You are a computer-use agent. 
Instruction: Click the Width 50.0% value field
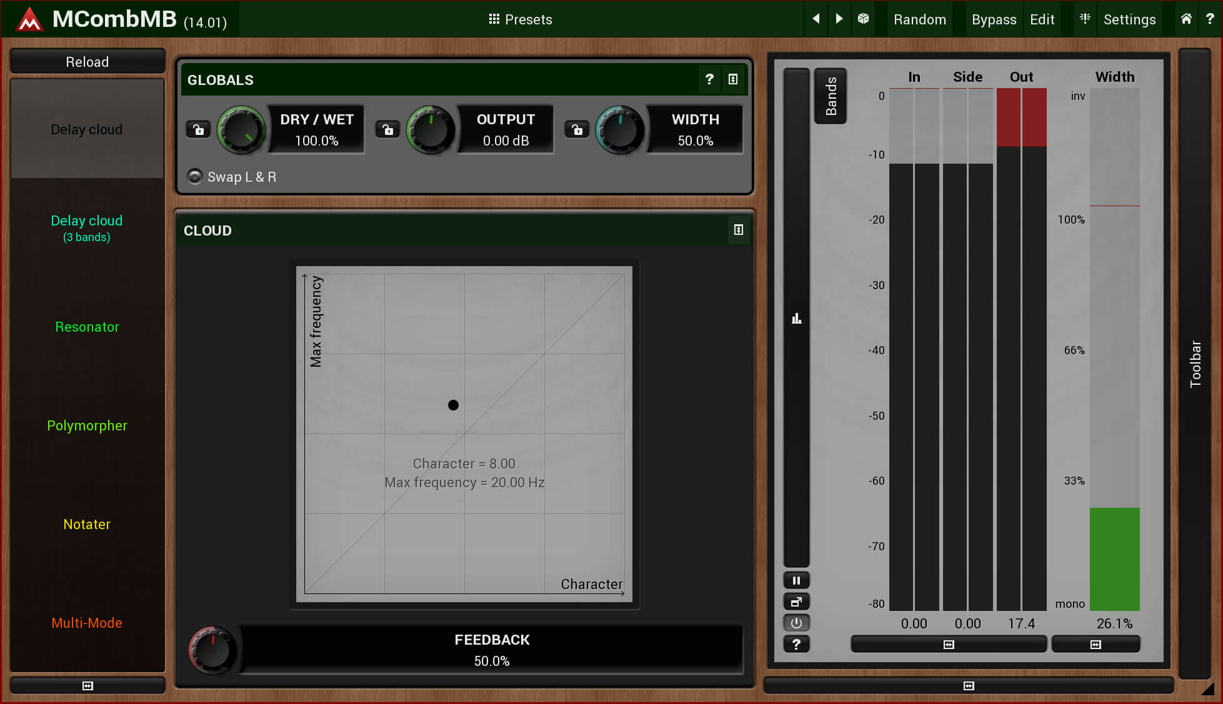695,129
